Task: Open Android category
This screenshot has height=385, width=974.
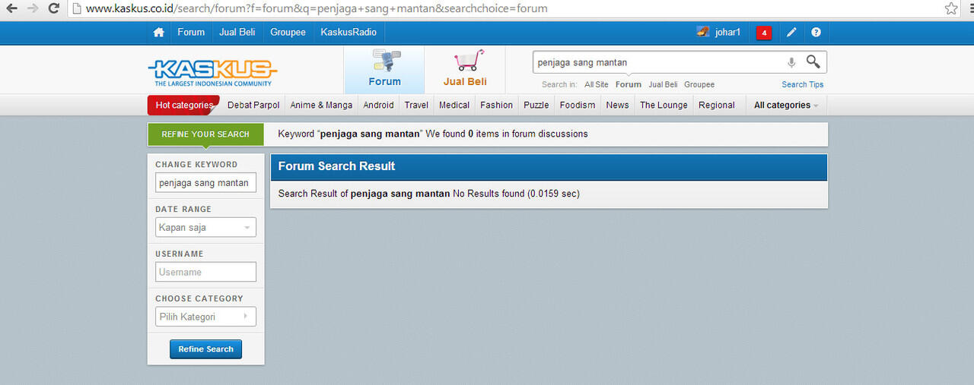Action: pos(378,105)
